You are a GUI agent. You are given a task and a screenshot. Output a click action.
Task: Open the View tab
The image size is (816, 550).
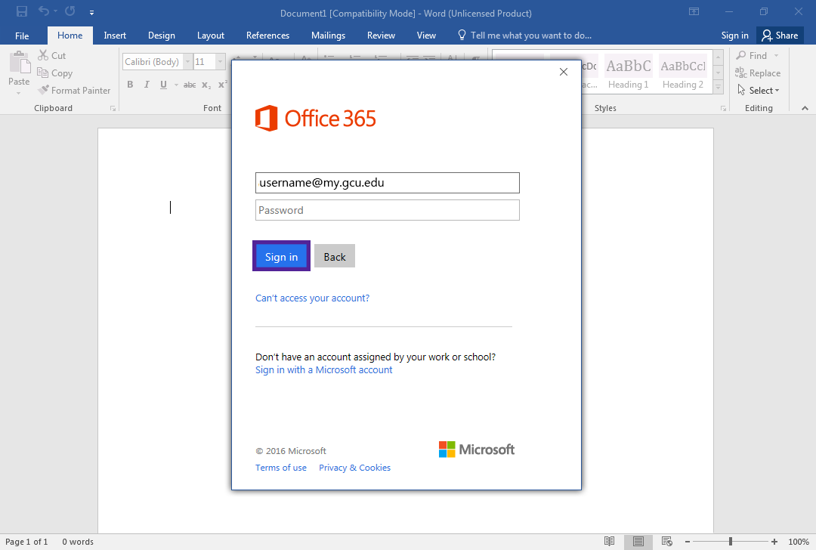426,36
